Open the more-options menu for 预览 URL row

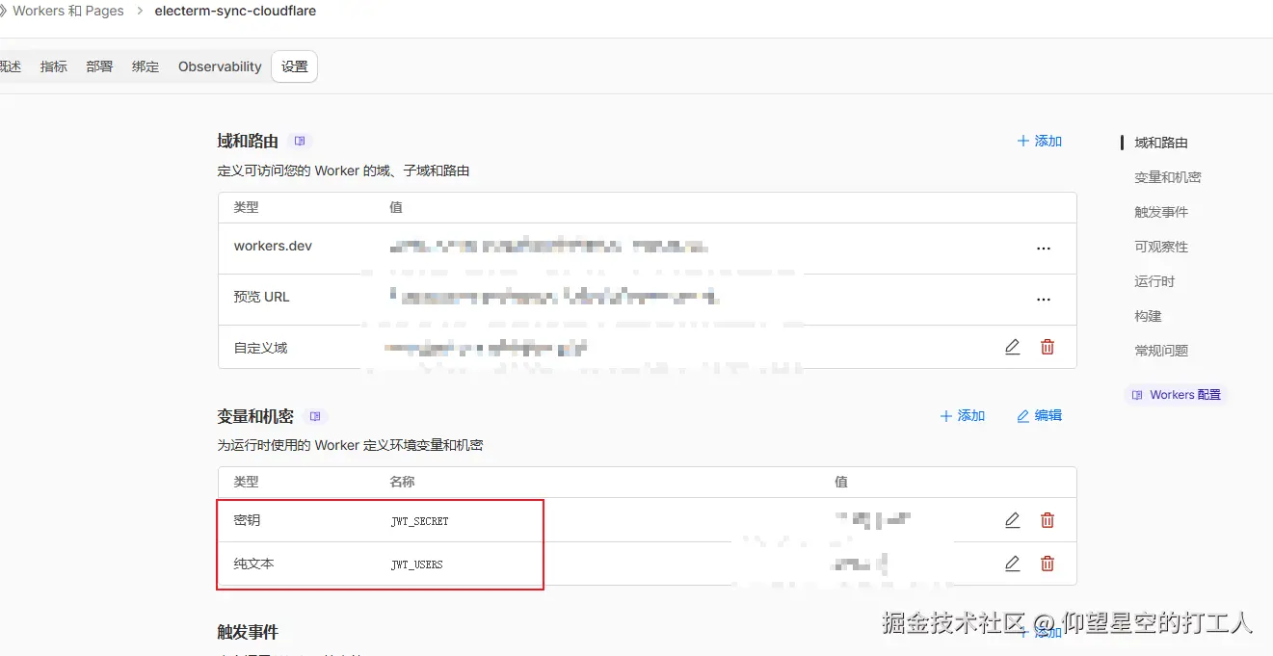(x=1044, y=300)
